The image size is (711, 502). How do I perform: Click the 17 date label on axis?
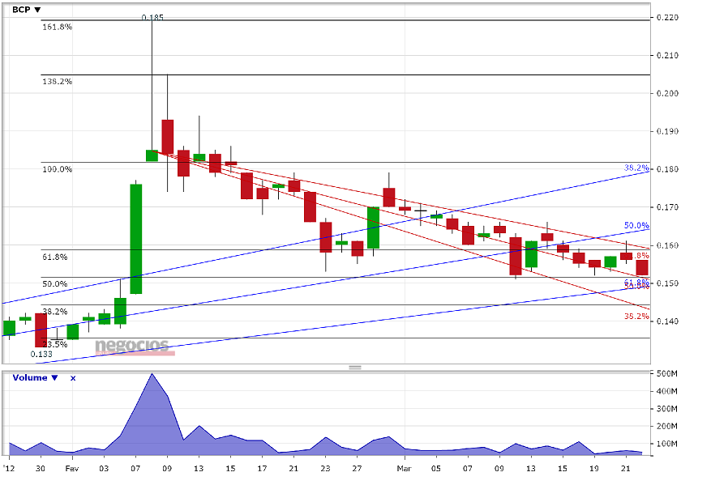[x=262, y=469]
